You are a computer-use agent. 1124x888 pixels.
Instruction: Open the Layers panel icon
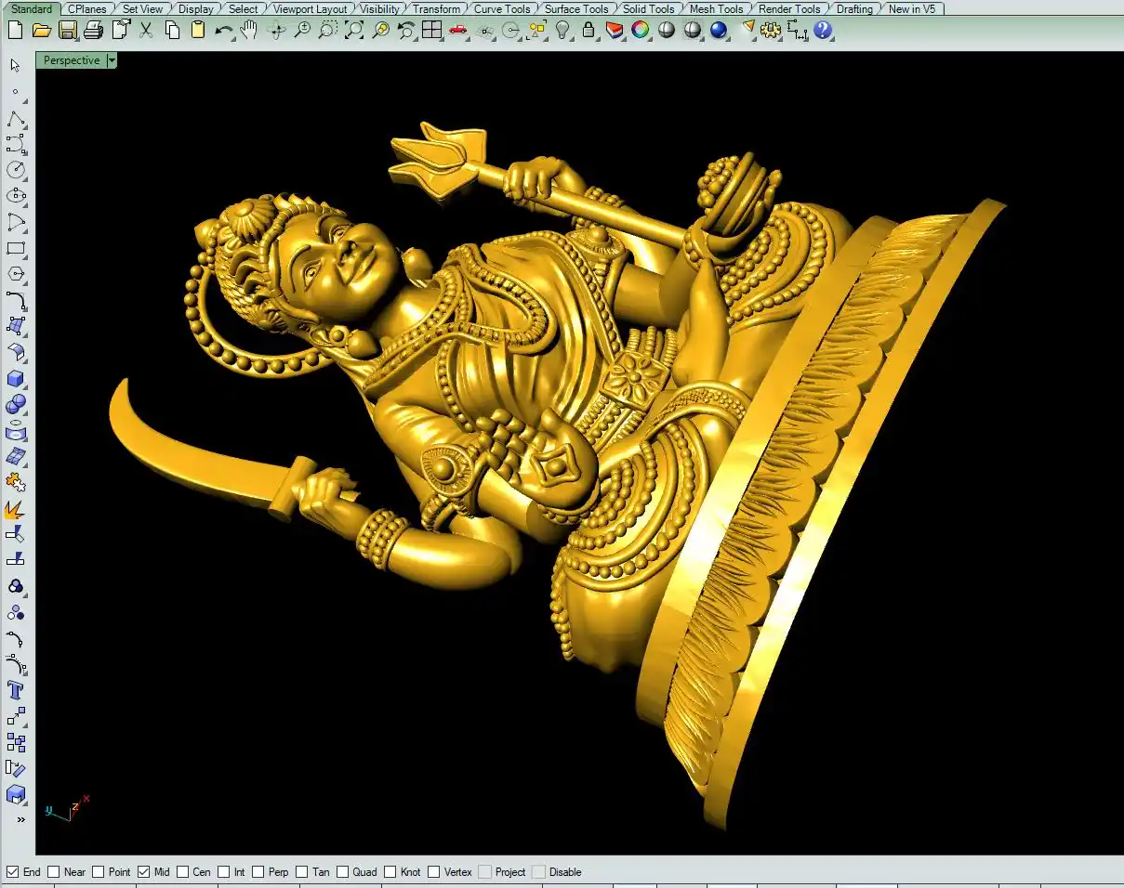[x=614, y=30]
